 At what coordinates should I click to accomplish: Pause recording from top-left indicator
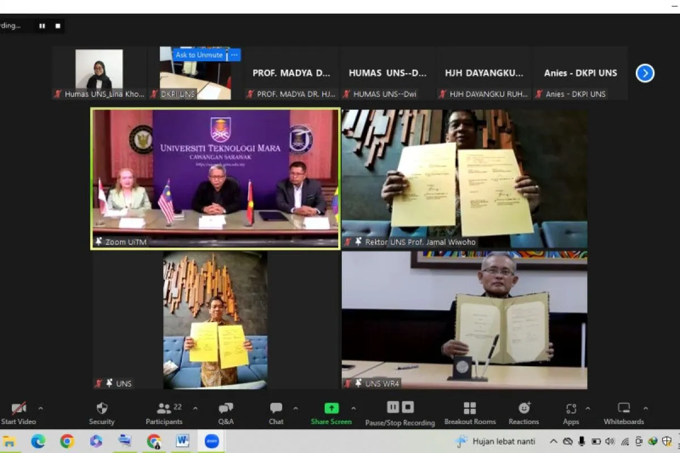42,26
